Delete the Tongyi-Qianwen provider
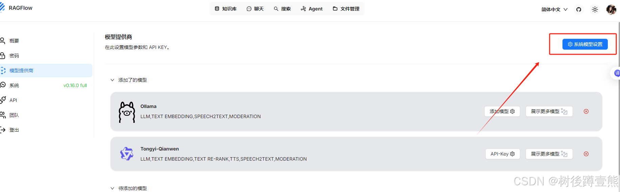 [x=586, y=154]
